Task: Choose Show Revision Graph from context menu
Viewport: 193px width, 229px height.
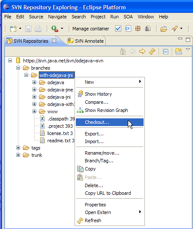Action: tap(109, 110)
